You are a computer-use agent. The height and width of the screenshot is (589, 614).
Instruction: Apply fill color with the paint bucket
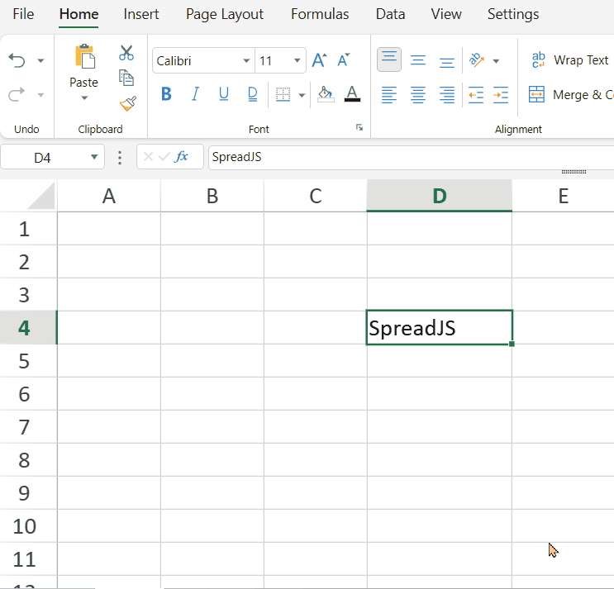click(x=326, y=94)
